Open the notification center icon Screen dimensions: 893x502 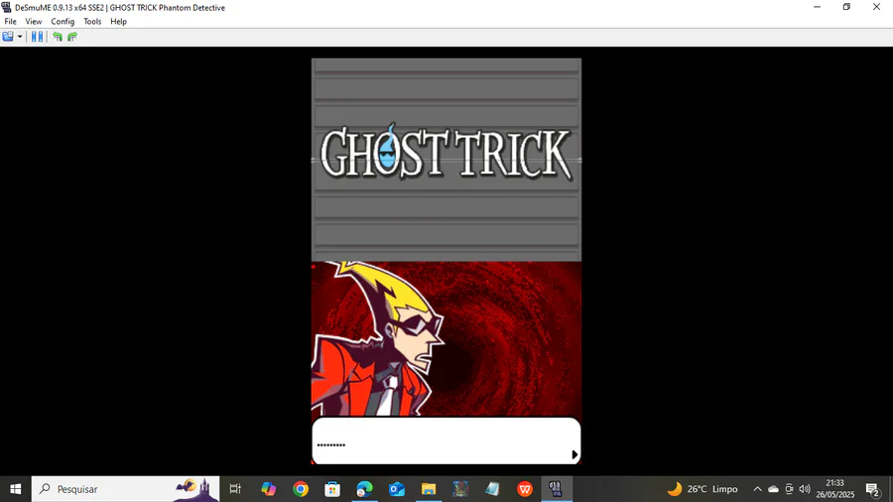click(x=872, y=489)
